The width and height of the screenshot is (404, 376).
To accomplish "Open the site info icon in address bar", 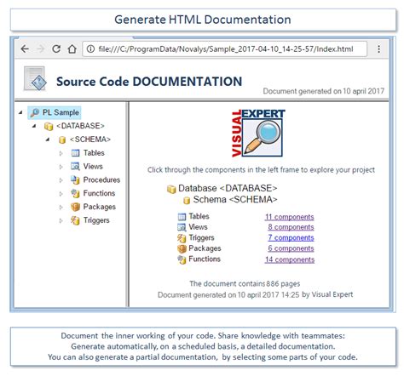I will (90, 49).
